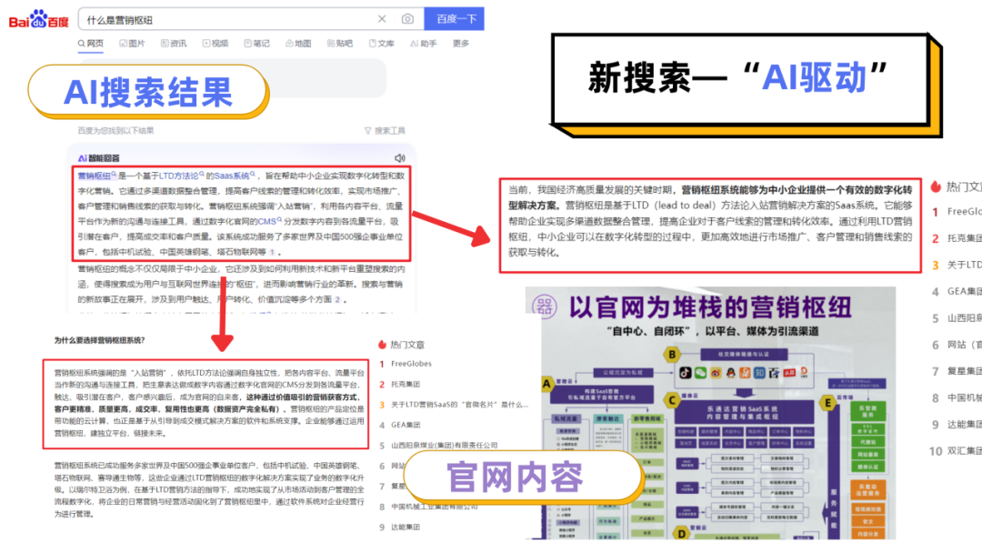
Task: Click the Baidu logo
Action: click(38, 19)
